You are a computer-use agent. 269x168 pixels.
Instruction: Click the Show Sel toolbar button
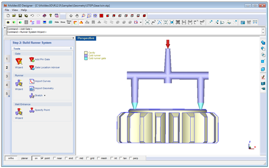(69, 22)
